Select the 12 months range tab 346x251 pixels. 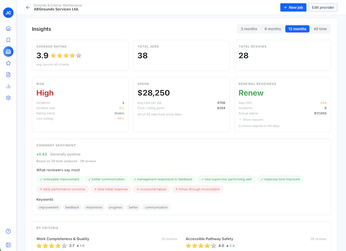(x=297, y=29)
